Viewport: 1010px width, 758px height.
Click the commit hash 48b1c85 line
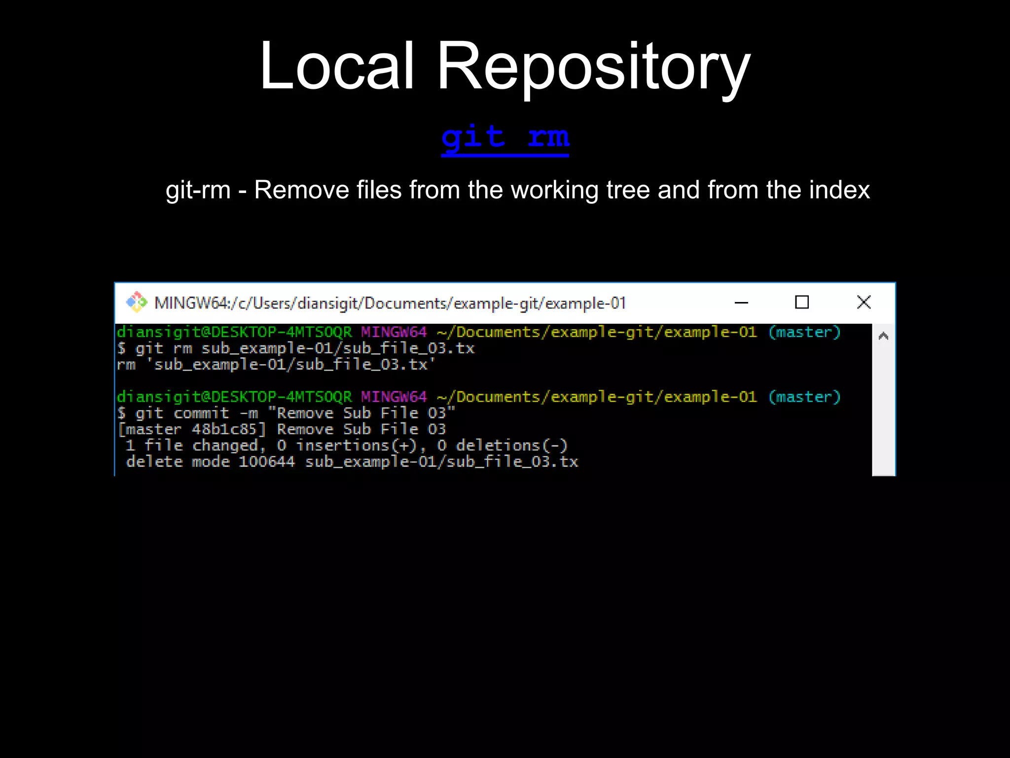[x=282, y=429]
